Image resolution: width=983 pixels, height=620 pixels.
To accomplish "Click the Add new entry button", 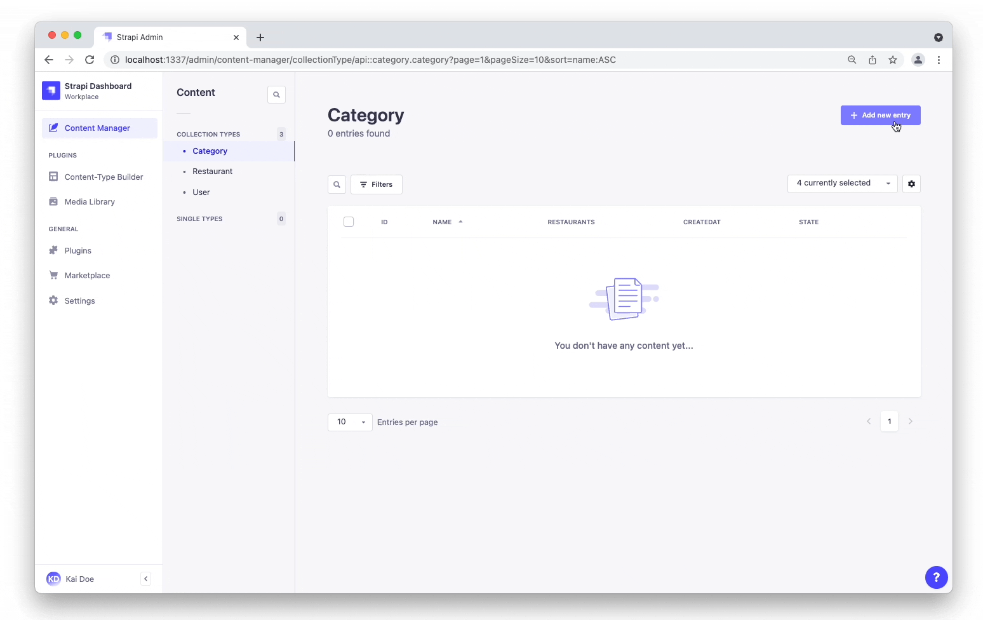I will 880,115.
